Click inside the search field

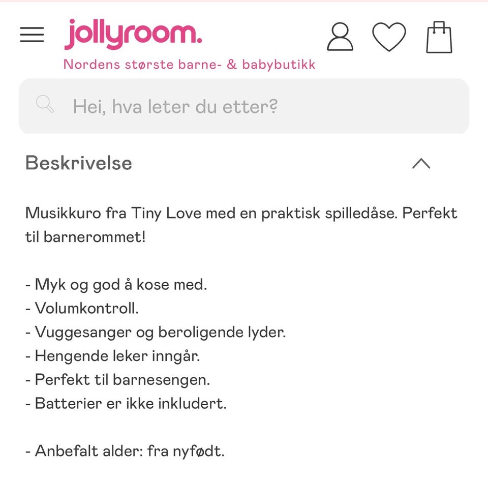pyautogui.click(x=244, y=105)
